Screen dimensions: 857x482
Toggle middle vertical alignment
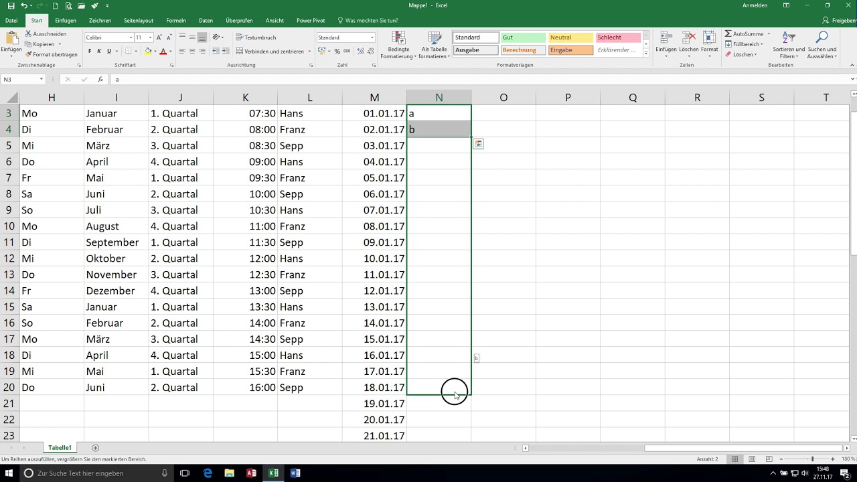pos(192,37)
